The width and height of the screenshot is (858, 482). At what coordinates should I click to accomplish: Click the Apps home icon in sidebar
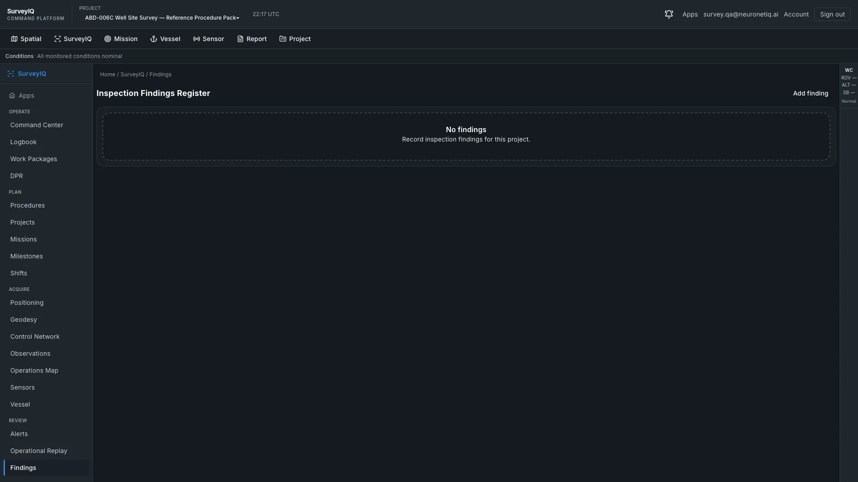click(x=12, y=96)
